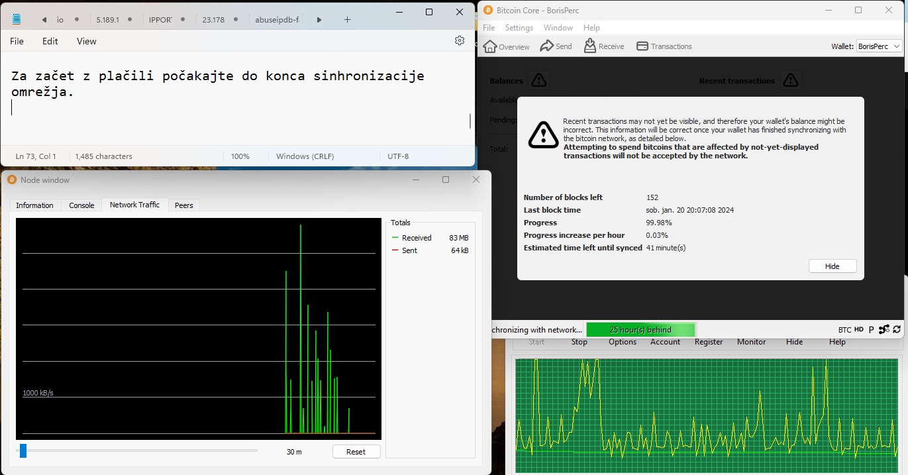Open the UTF-8 encoding selector

[x=398, y=156]
